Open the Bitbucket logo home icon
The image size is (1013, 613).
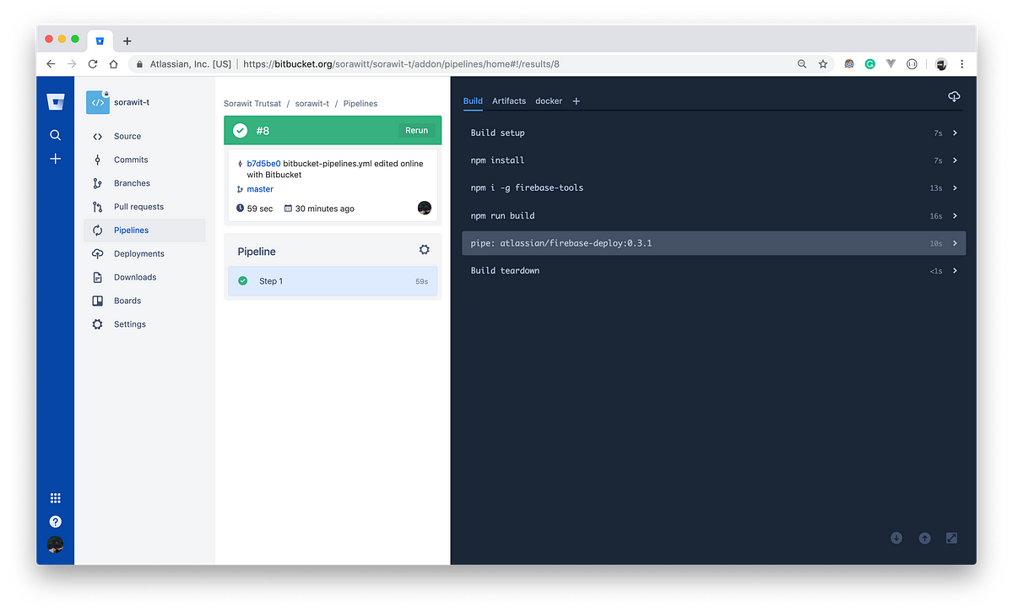[x=56, y=102]
